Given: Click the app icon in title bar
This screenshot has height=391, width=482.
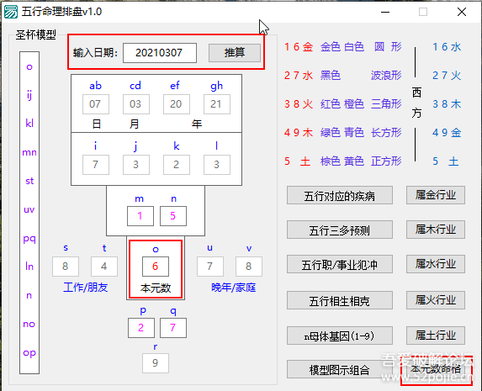Looking at the screenshot, I should pos(10,12).
